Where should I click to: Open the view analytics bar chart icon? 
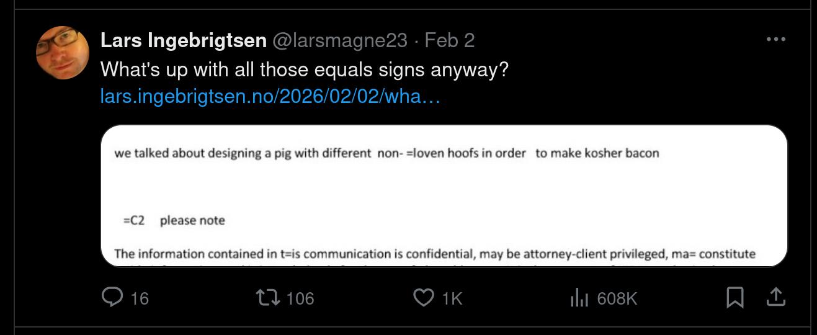point(579,298)
